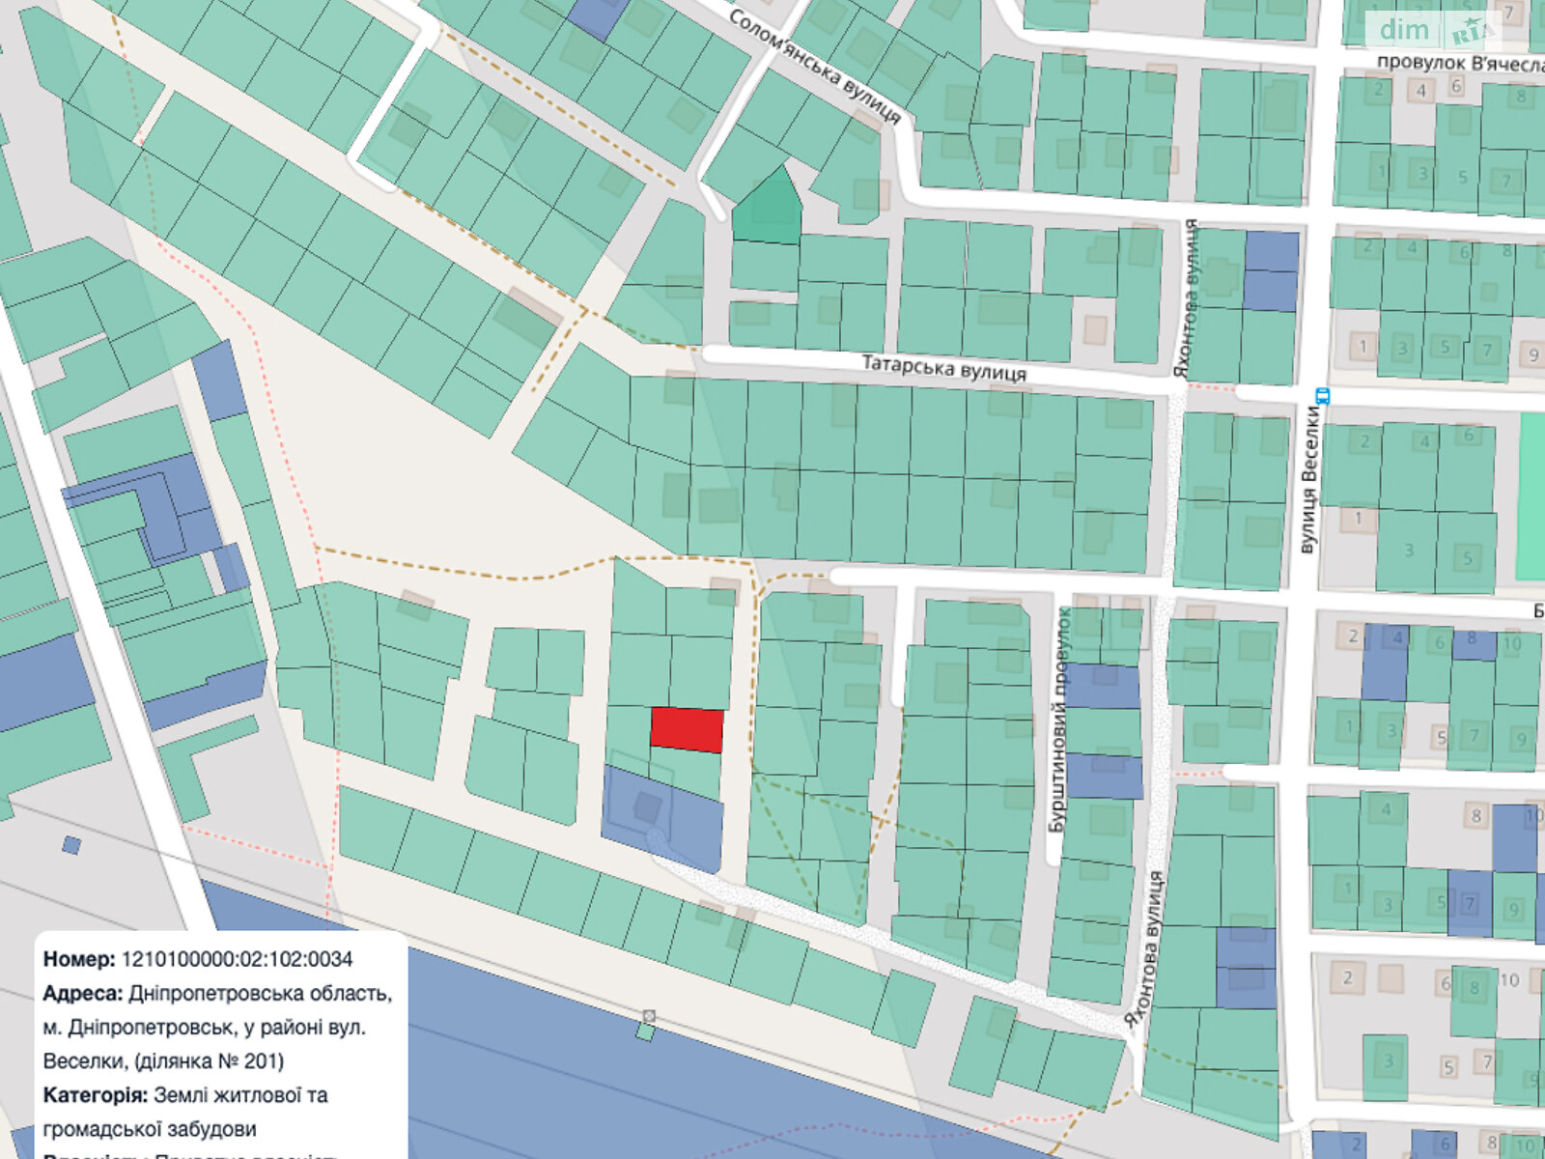Click the Бурштиновий провулок street label
This screenshot has width=1545, height=1159.
(x=1059, y=720)
